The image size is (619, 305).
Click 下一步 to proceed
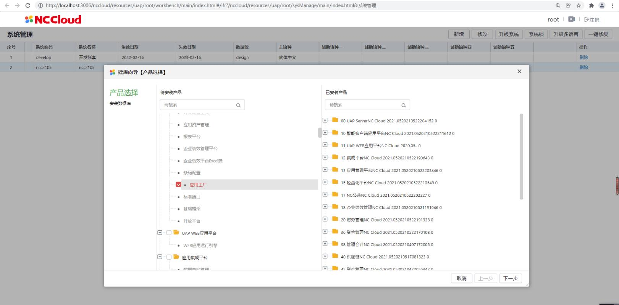(511, 278)
